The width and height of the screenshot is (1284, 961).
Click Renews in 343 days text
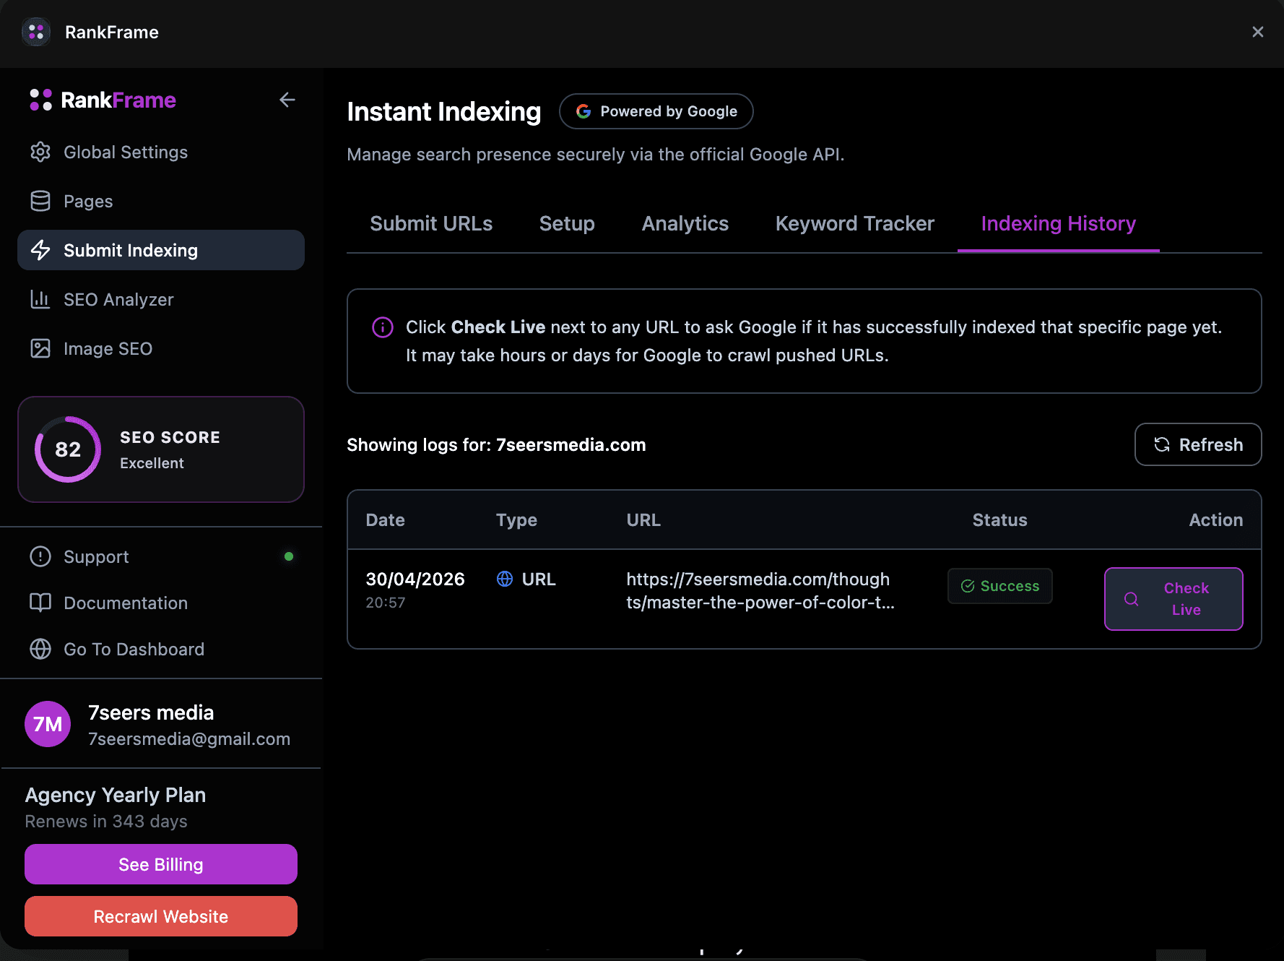[106, 822]
